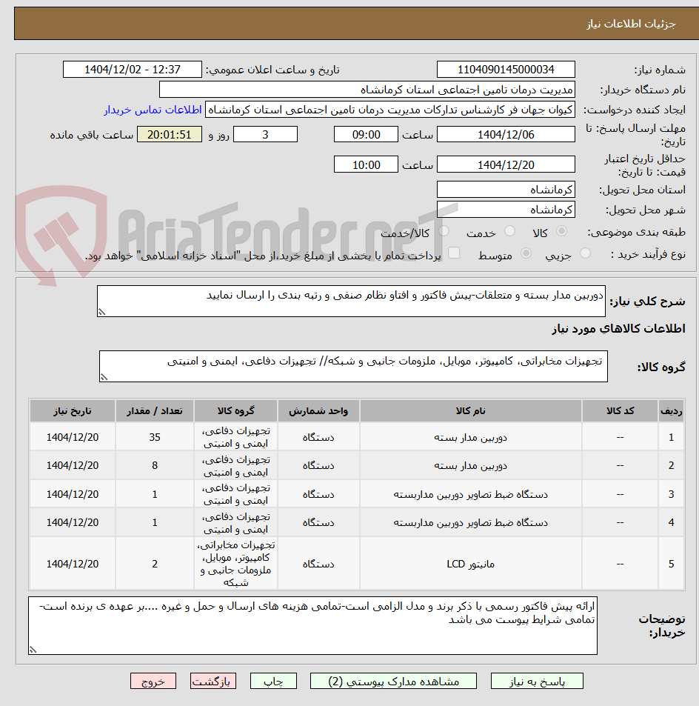
Task: Click the ایجاد کننده درخواست field
Action: (390, 110)
